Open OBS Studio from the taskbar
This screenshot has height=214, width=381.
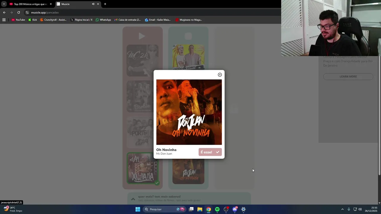226,209
